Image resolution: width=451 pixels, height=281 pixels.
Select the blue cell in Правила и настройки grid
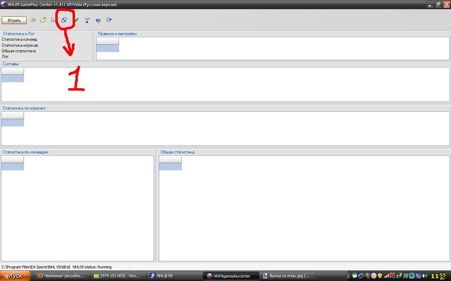108,48
